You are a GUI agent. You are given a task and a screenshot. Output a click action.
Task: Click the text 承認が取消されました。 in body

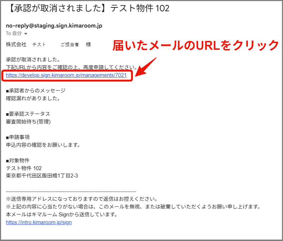pyautogui.click(x=33, y=59)
